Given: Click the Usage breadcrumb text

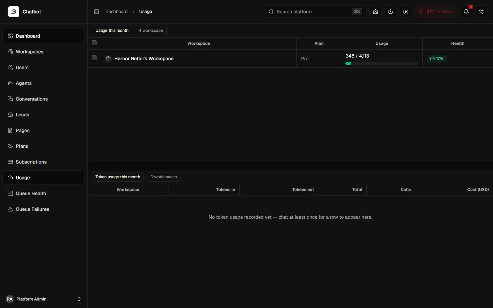Looking at the screenshot, I should [x=145, y=12].
